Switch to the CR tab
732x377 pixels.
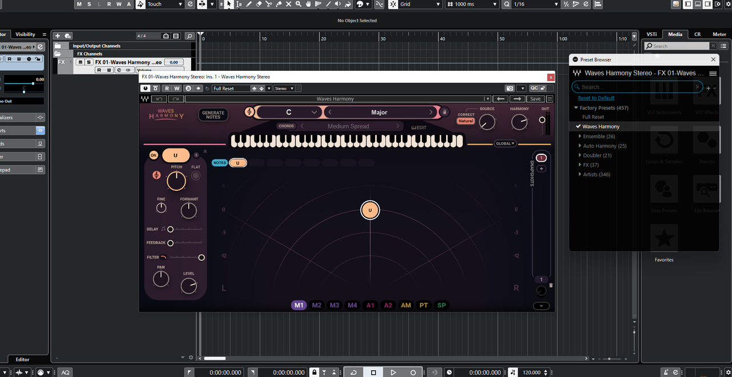[x=697, y=34]
